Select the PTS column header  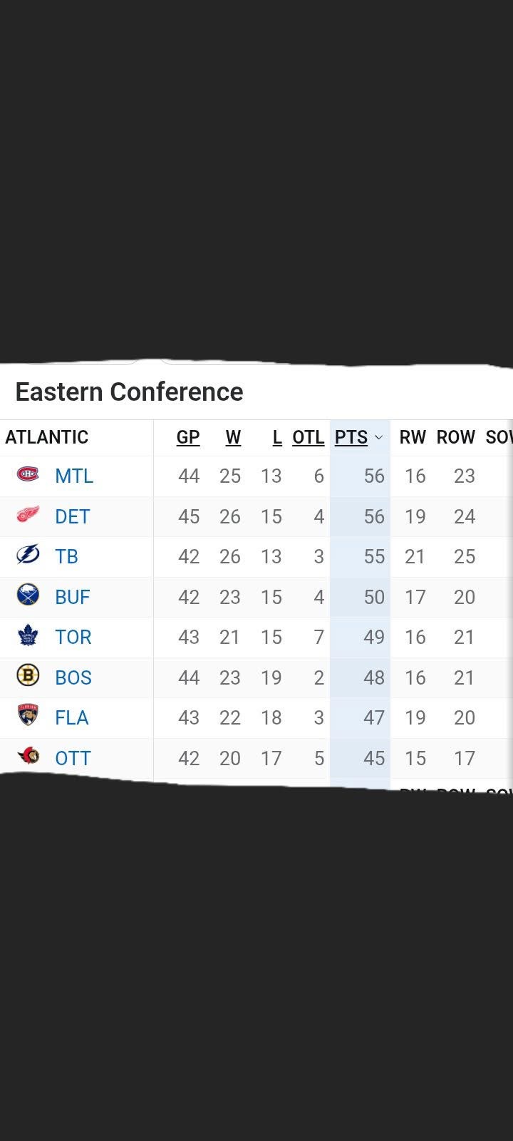coord(351,437)
